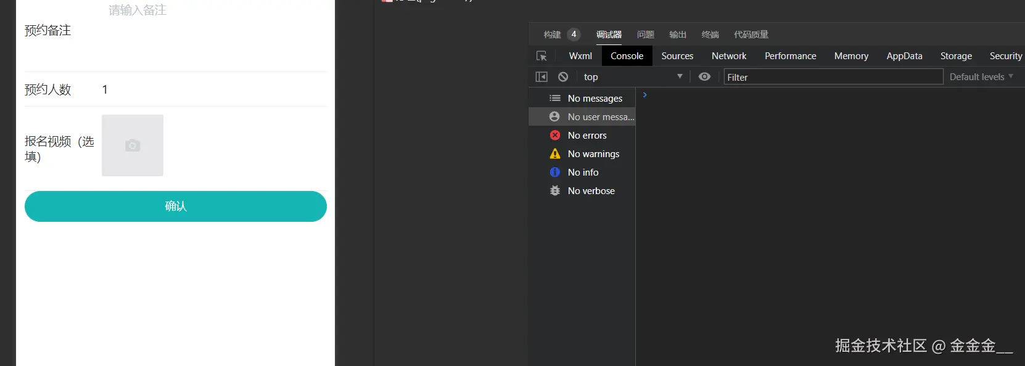Select the No errors row

[x=582, y=135]
